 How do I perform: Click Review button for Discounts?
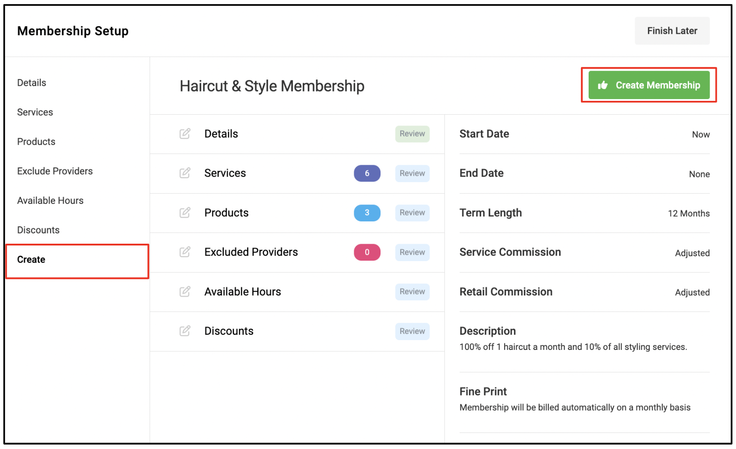(412, 331)
